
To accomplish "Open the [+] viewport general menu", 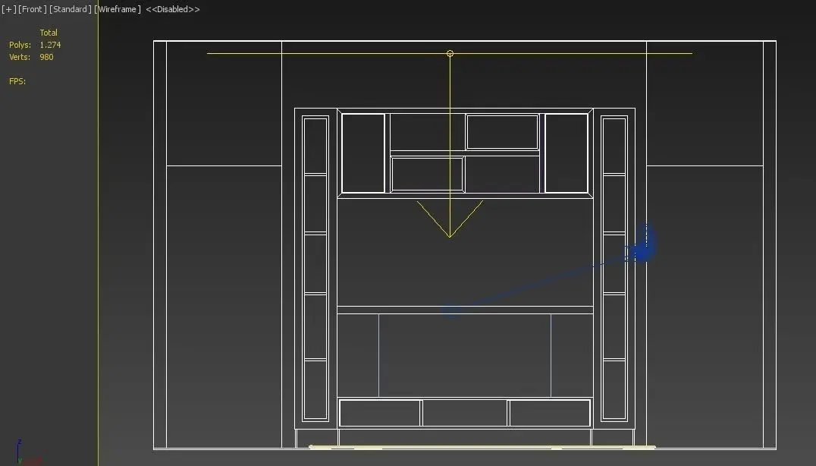I will tap(9, 9).
